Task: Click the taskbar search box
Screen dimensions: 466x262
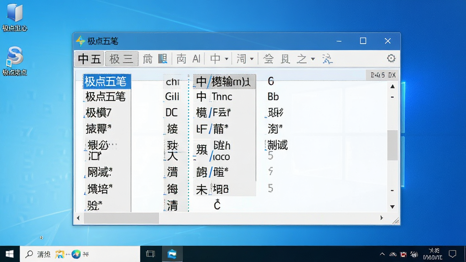Action: click(x=80, y=254)
